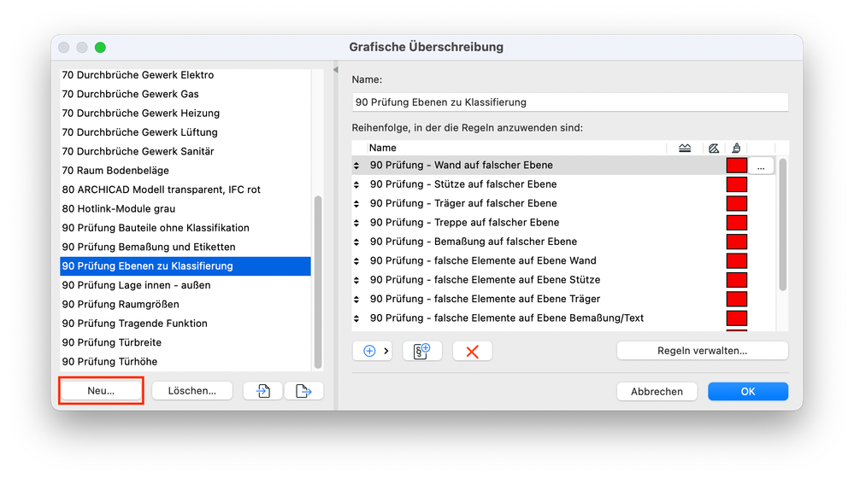The height and width of the screenshot is (478, 854).
Task: Collapse the left panel with the divider arrow
Action: click(x=335, y=70)
